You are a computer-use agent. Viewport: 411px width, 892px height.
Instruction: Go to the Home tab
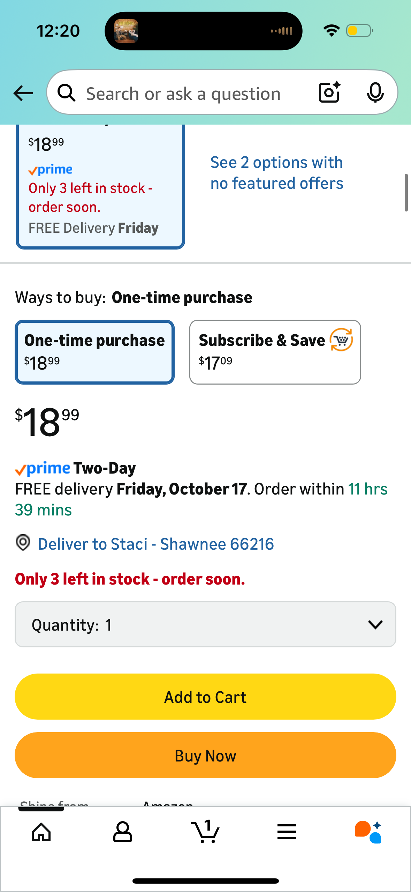click(x=41, y=832)
